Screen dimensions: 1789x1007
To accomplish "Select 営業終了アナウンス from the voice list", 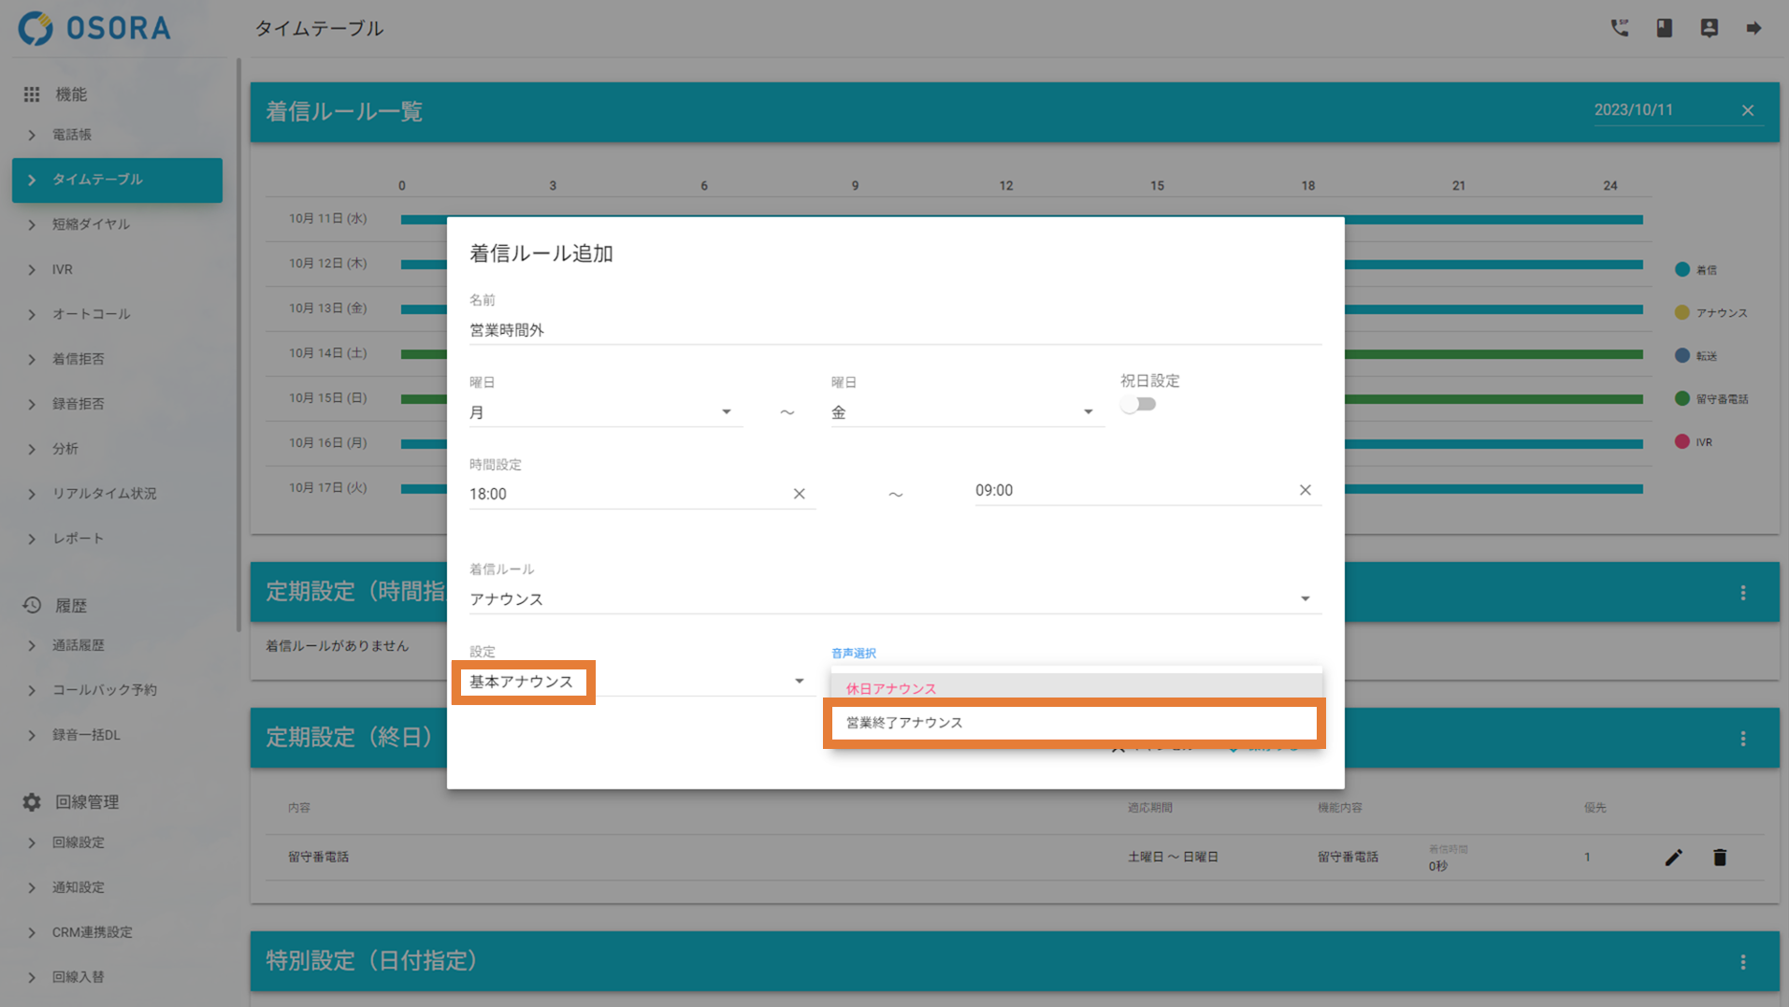I will click(x=1074, y=723).
